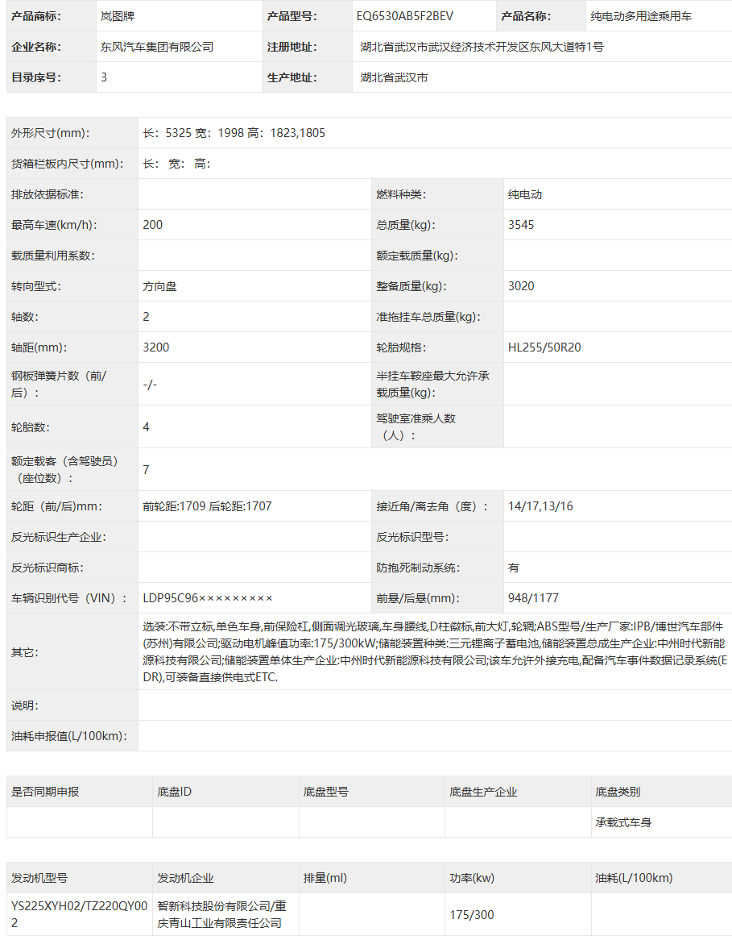This screenshot has height=936, width=732.
Task: Click motor manufacturer 智新科技股份有限公司
Action: 213,905
